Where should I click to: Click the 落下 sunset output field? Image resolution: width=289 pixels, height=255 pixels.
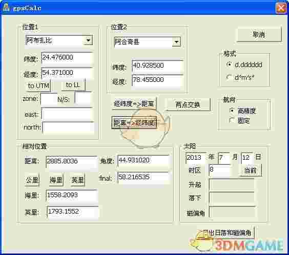(x=232, y=198)
